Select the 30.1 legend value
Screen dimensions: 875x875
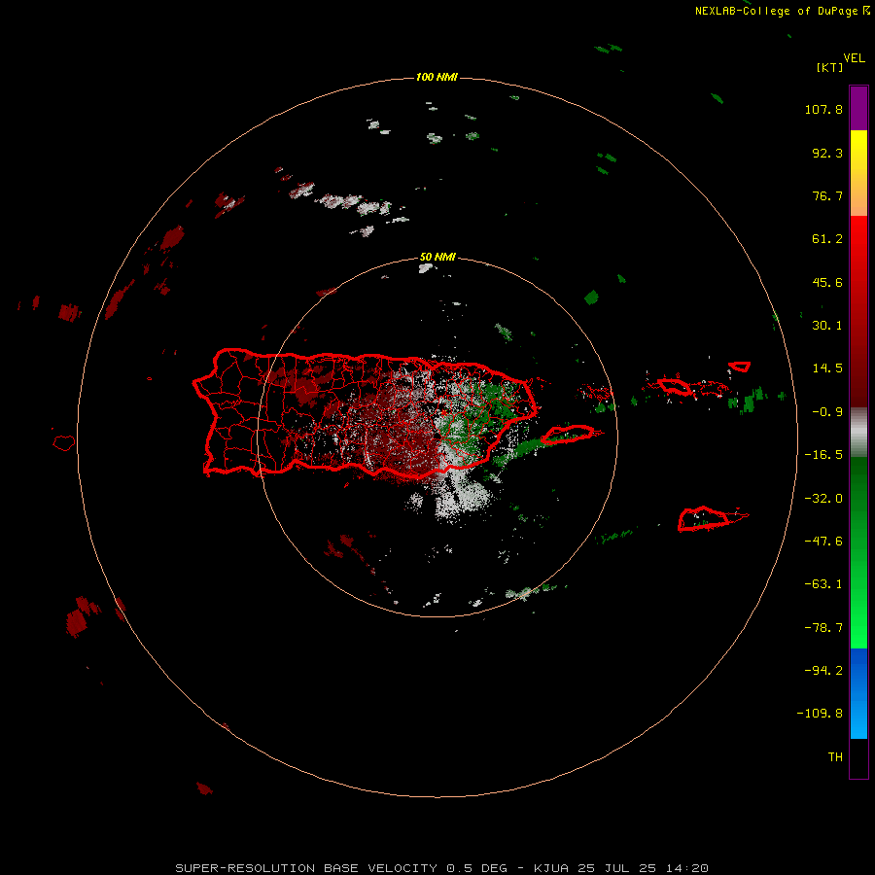[x=827, y=326]
